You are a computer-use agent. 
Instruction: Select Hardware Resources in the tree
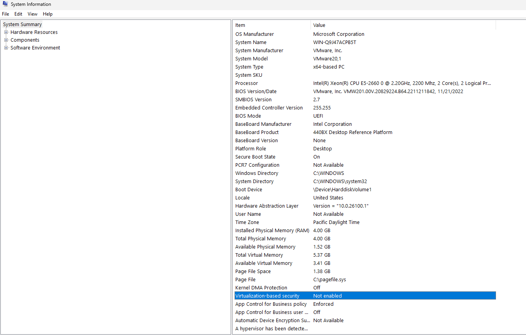(x=34, y=32)
